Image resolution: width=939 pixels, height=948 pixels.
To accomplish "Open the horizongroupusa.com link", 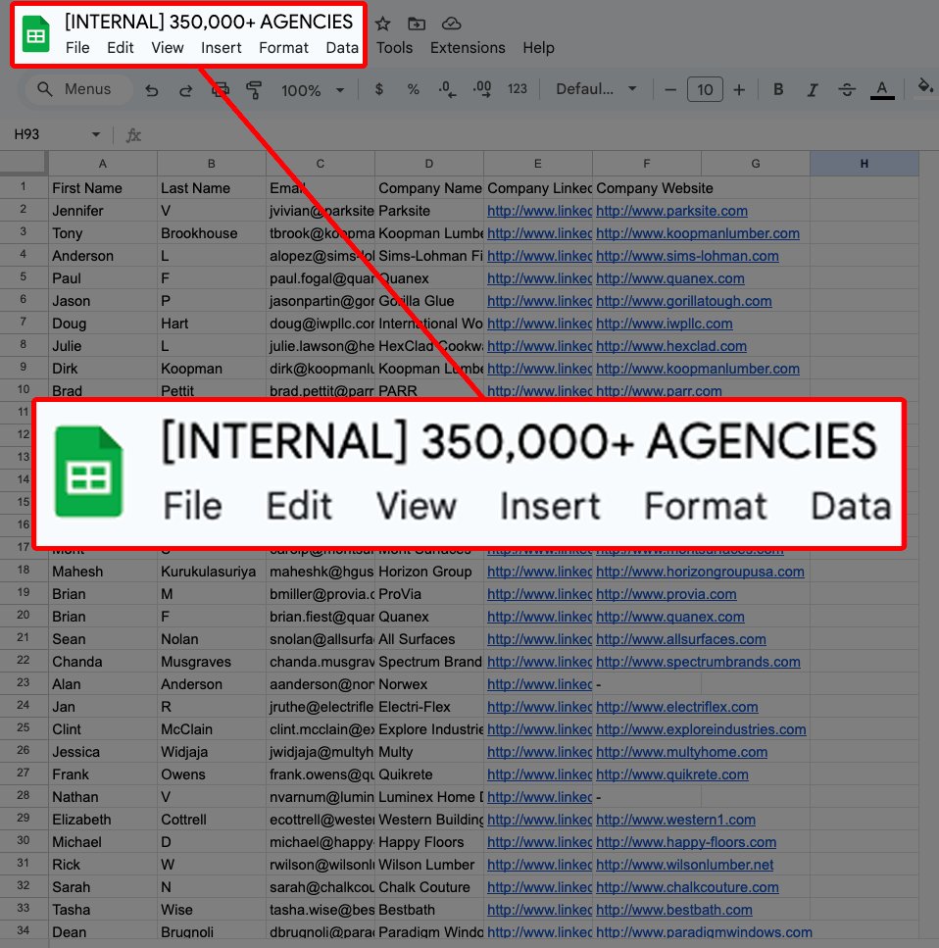I will tap(700, 572).
